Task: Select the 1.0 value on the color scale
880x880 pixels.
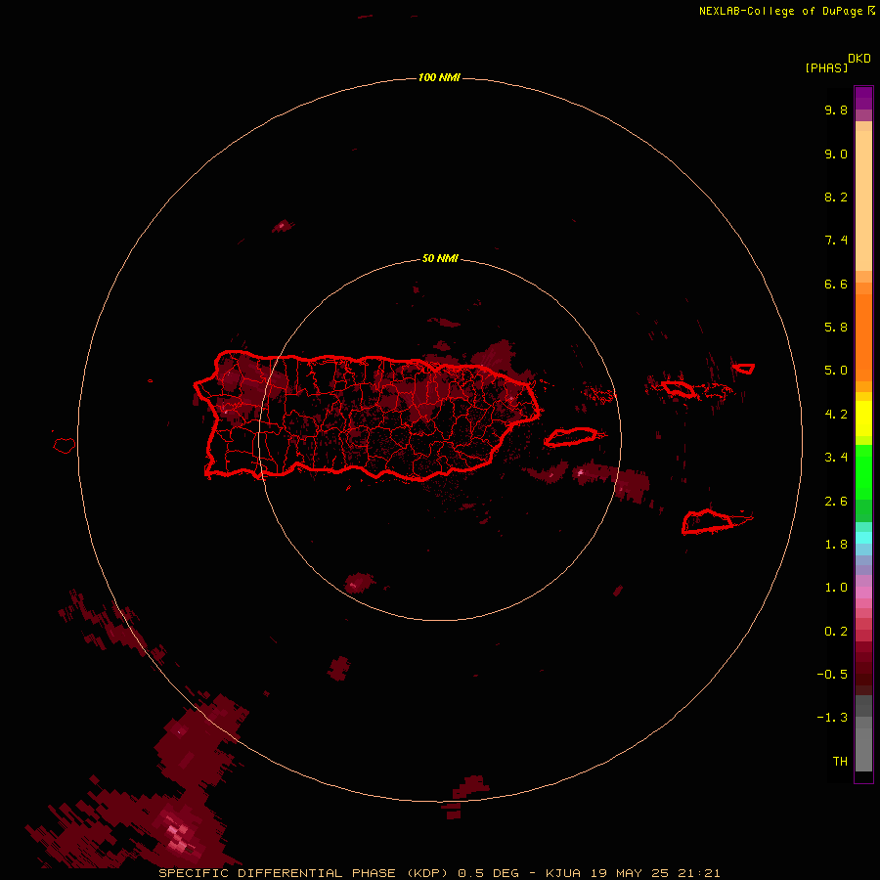Action: (836, 588)
